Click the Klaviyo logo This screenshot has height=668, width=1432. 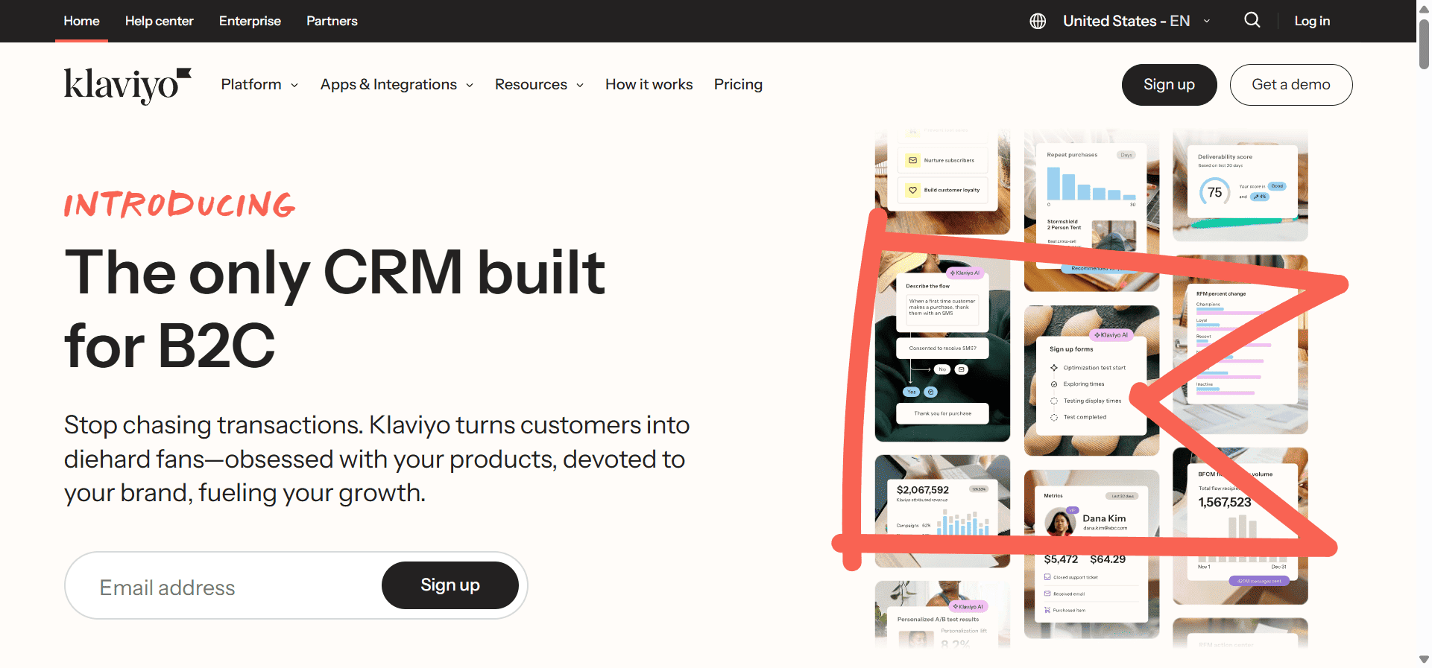point(127,86)
